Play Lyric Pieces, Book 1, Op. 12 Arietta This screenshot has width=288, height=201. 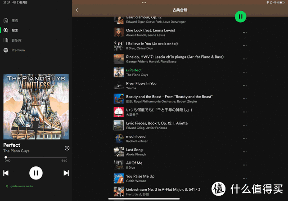click(x=180, y=125)
